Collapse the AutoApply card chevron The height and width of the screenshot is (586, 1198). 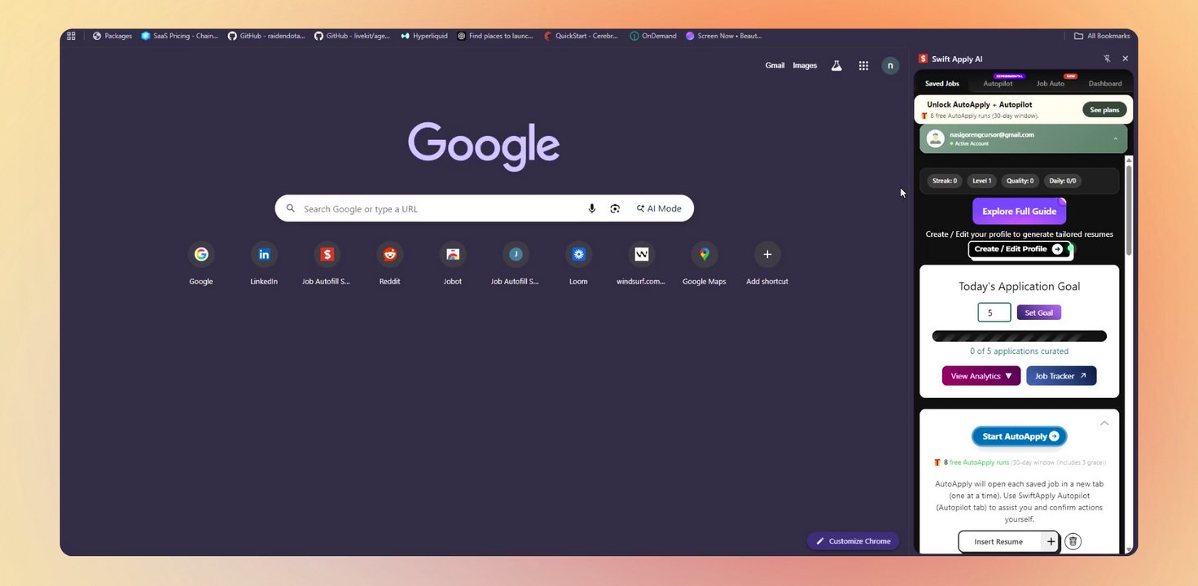pos(1104,423)
